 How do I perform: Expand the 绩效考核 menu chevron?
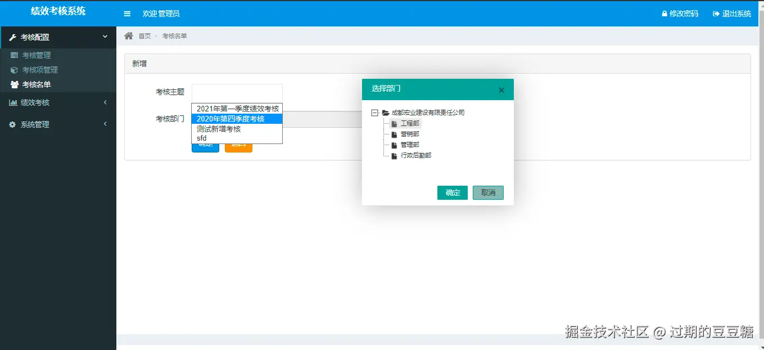pyautogui.click(x=105, y=102)
